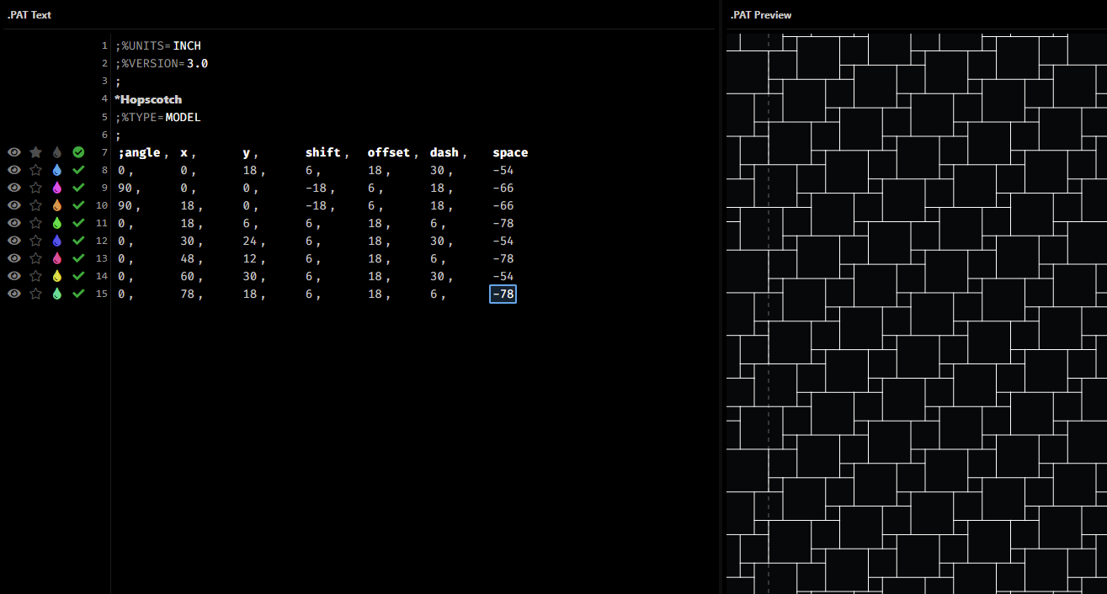Click the yellow droplet icon on line 14

click(x=56, y=276)
